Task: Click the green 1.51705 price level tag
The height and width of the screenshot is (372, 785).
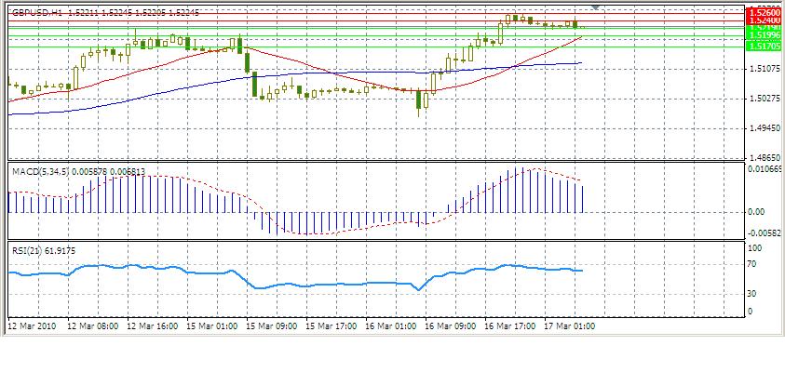Action: click(762, 46)
